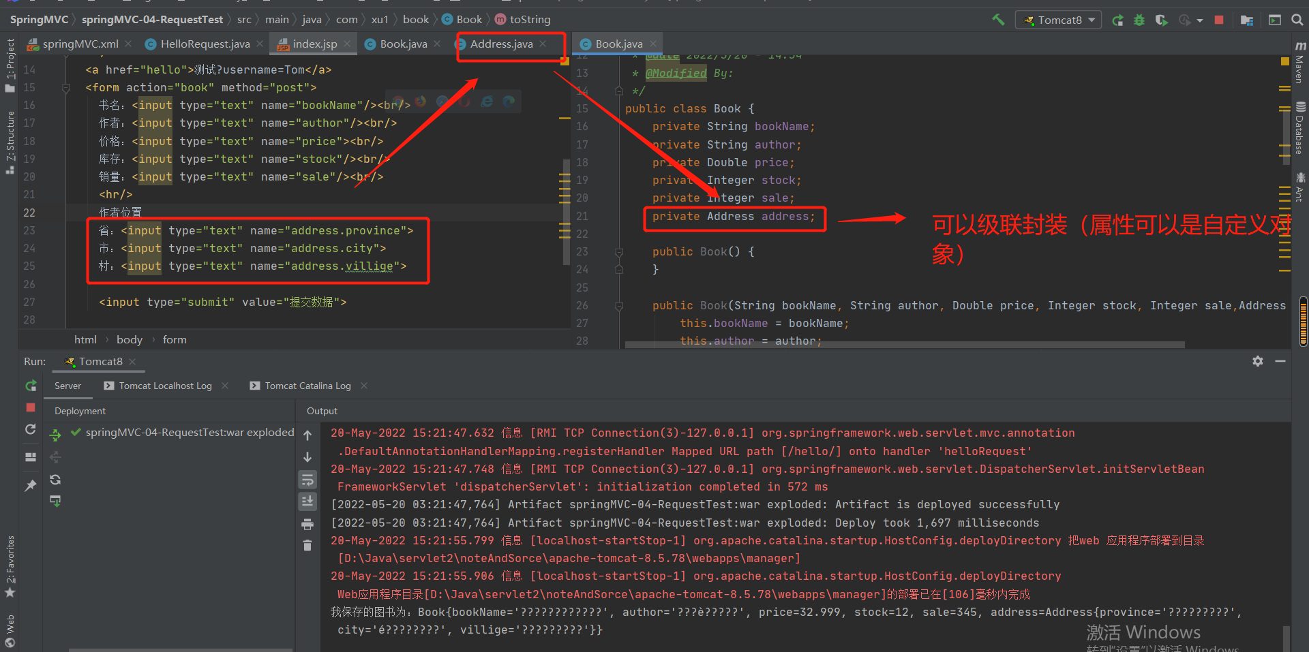This screenshot has height=652, width=1309.
Task: Switch to the Server tab
Action: [x=67, y=386]
